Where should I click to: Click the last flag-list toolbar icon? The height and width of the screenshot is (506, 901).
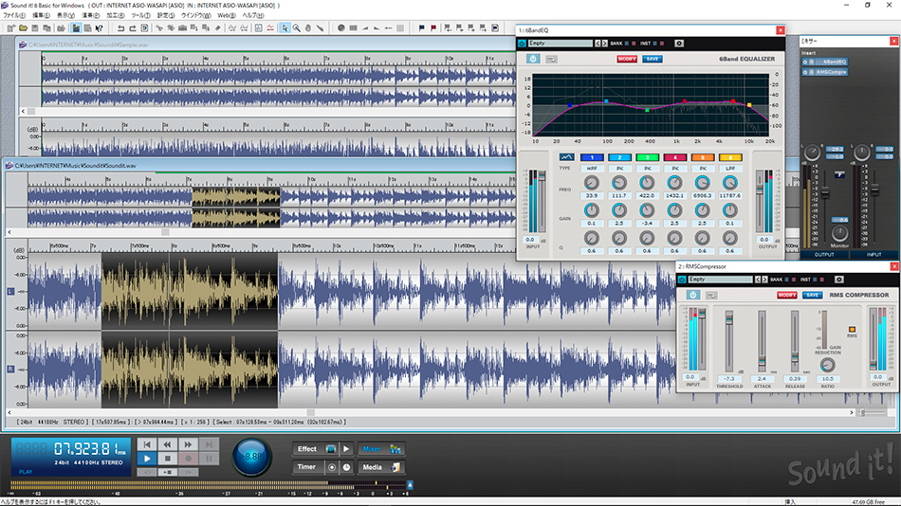pos(495,27)
